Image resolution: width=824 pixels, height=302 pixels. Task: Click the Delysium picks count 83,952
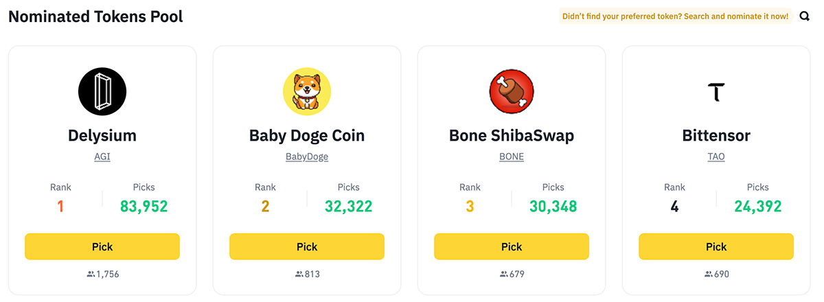(144, 206)
